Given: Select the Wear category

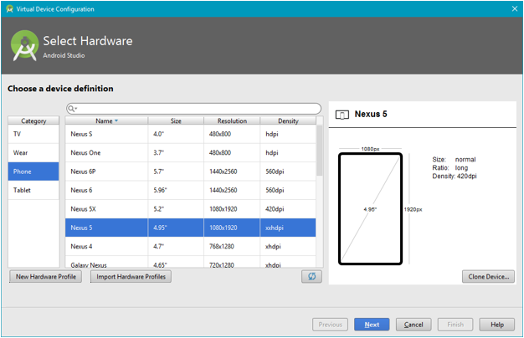Looking at the screenshot, I should (x=33, y=153).
